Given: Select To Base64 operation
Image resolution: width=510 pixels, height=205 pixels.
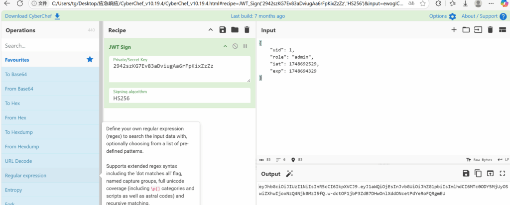Looking at the screenshot, I should point(50,75).
